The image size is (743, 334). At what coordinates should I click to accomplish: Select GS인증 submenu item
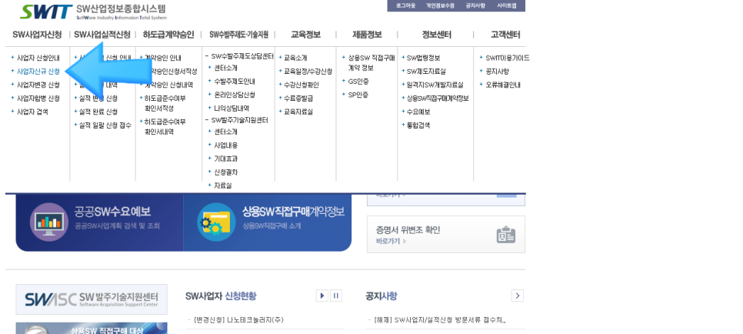(358, 81)
